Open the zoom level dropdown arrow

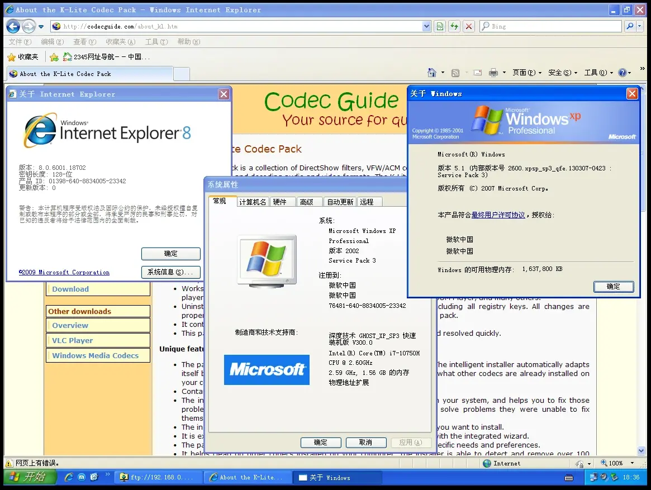633,463
